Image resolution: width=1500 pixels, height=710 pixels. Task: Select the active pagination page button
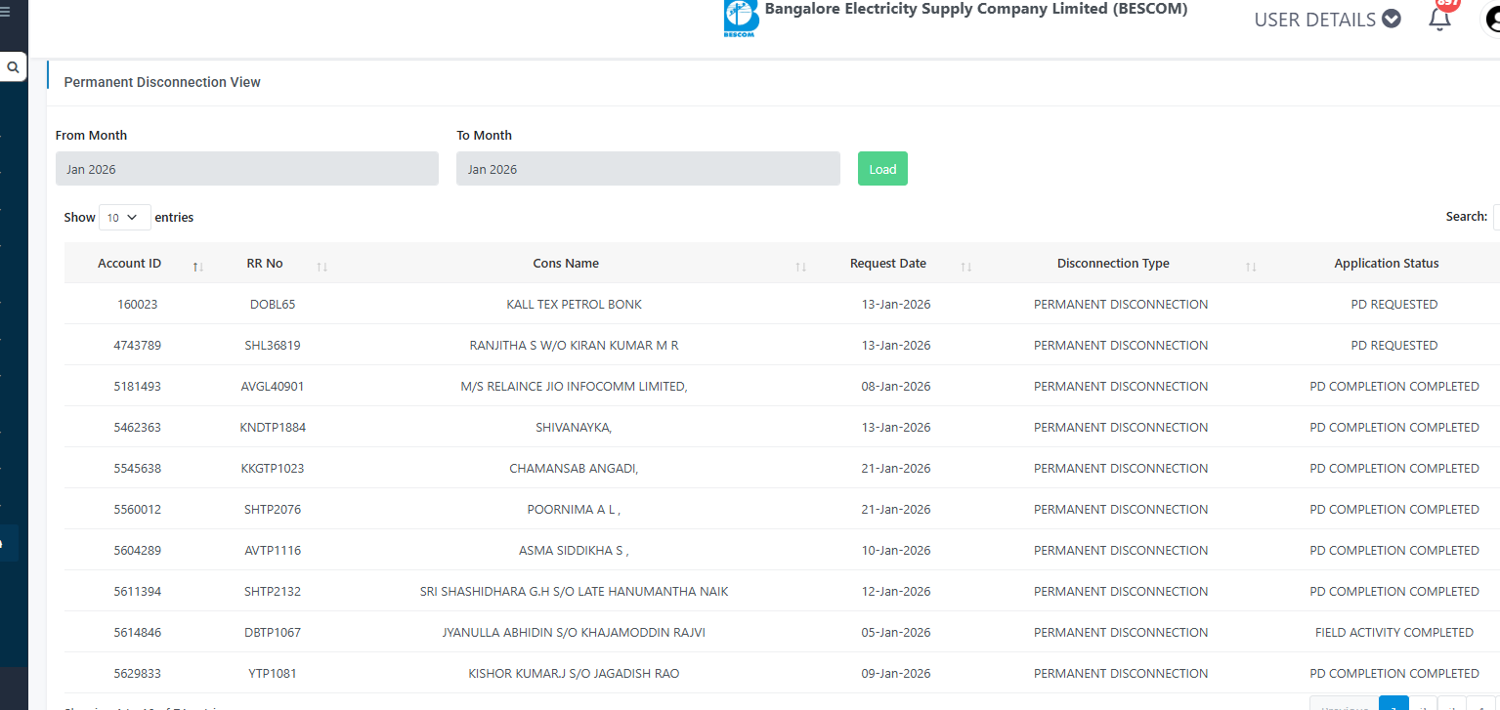(x=1393, y=703)
